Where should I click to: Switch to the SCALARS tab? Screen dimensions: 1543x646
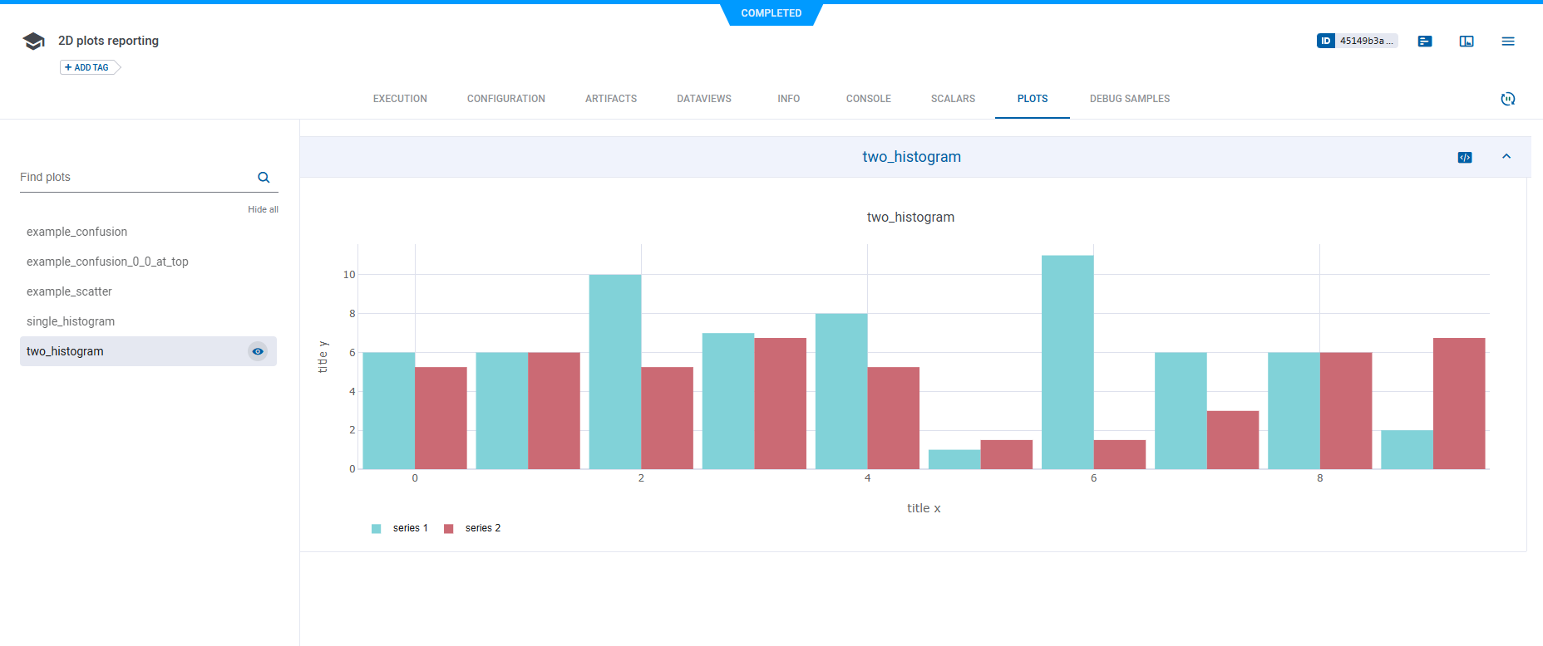(x=953, y=99)
